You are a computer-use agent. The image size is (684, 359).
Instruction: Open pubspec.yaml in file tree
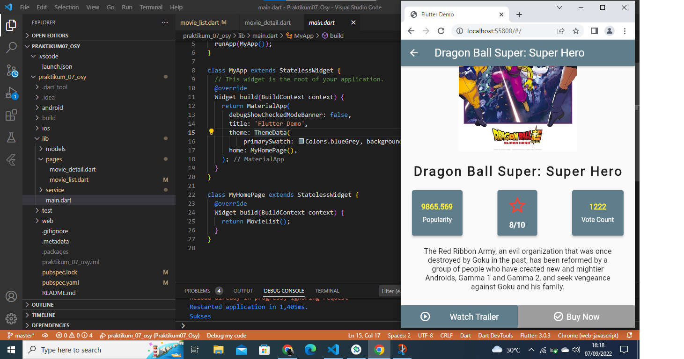(x=60, y=282)
